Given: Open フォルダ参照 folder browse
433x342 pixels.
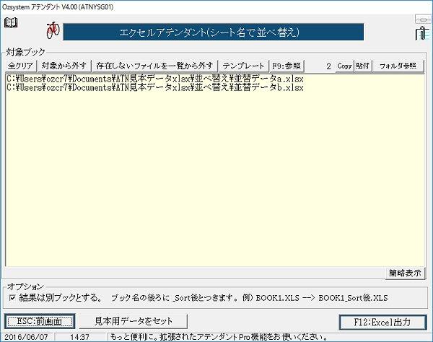Looking at the screenshot, I should tap(398, 66).
